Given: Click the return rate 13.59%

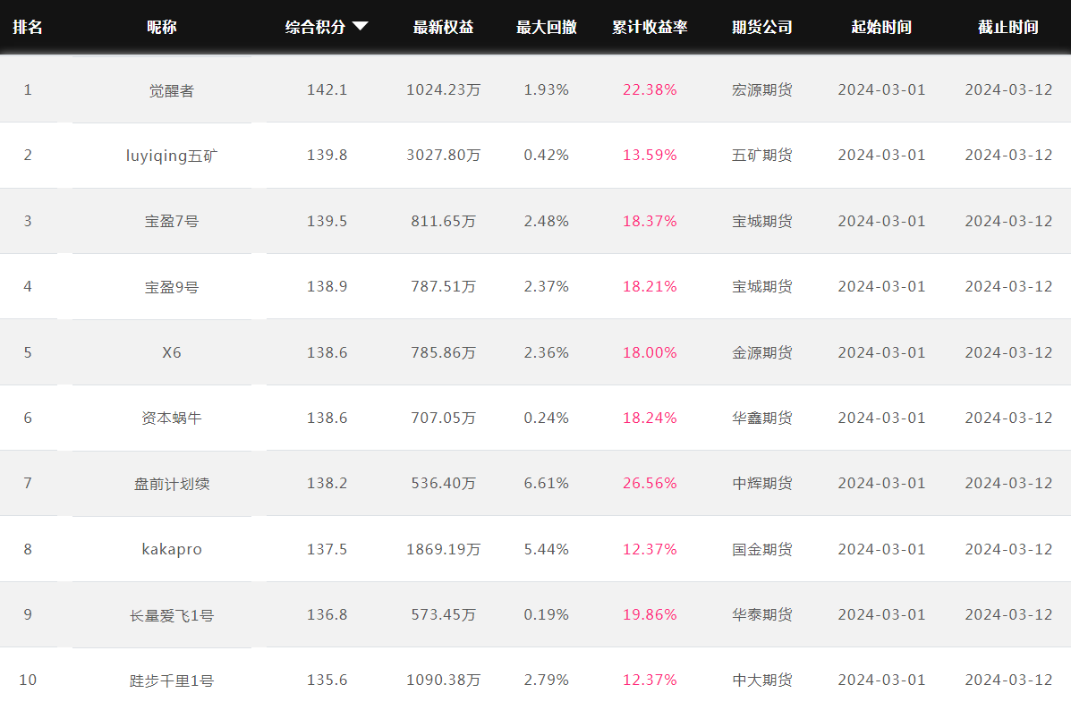Looking at the screenshot, I should tap(650, 155).
